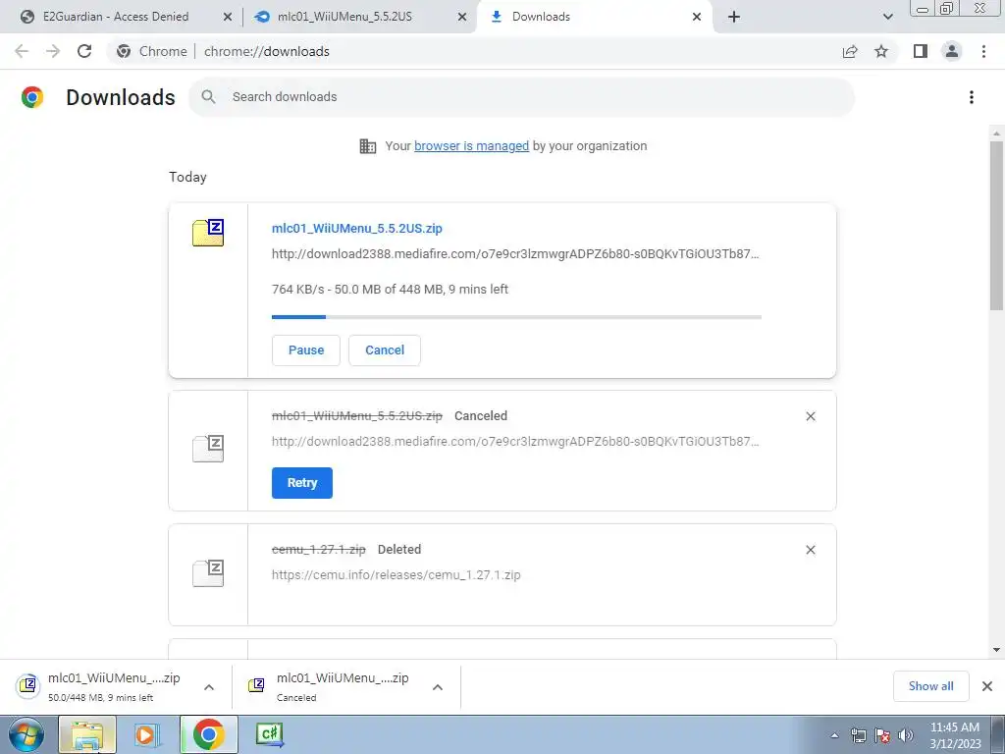
Task: Click the organization building icon
Action: [x=368, y=146]
